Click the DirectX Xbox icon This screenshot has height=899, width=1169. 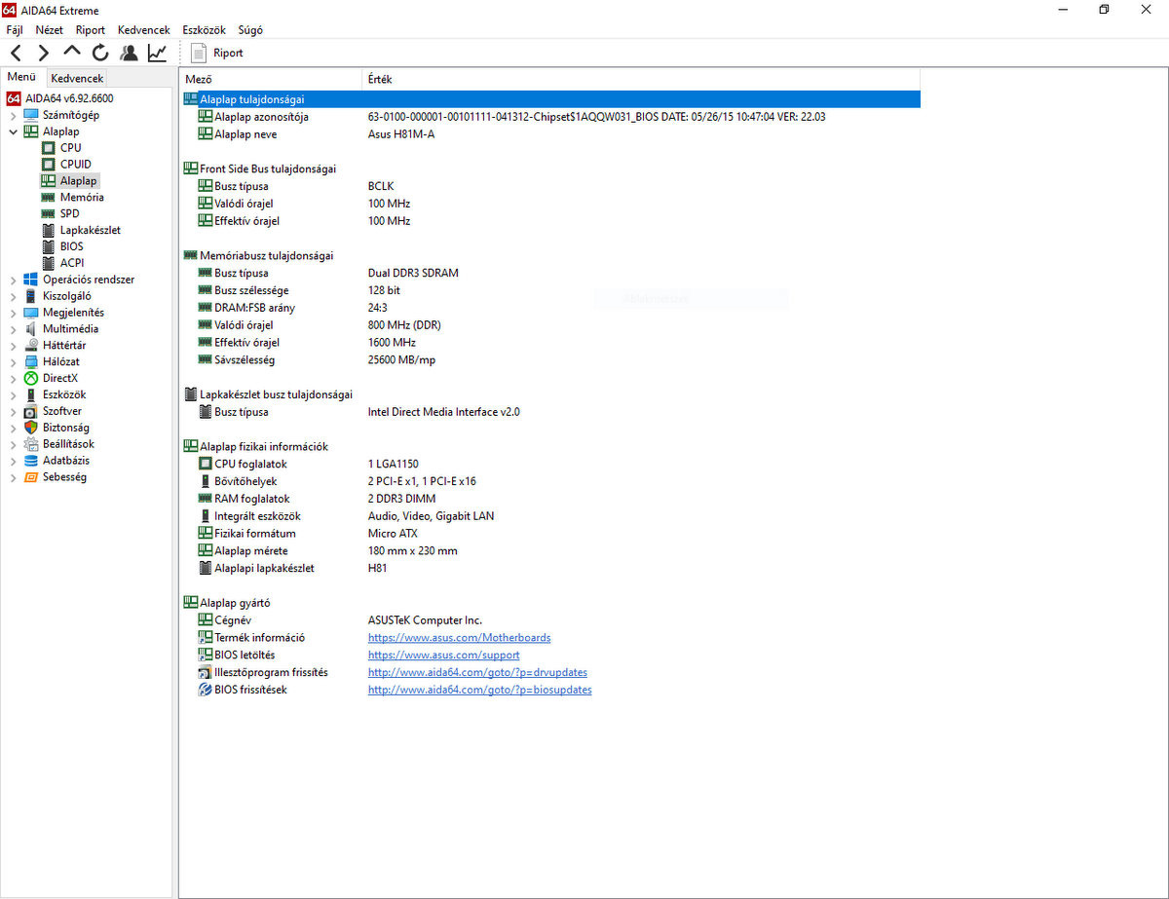click(x=31, y=378)
